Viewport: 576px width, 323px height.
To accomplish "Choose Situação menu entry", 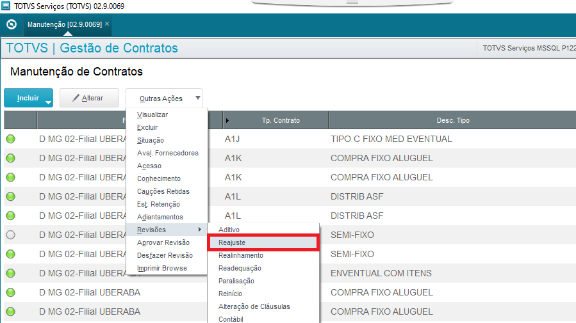I will (x=167, y=141).
